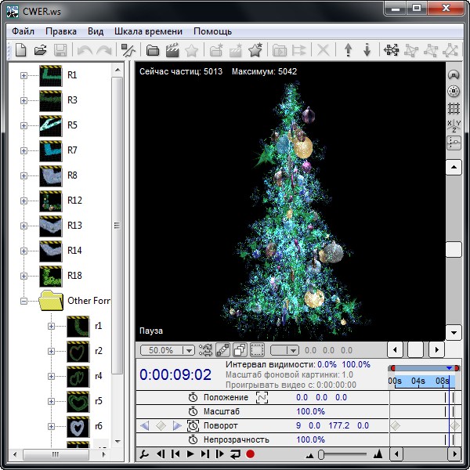
Task: Click the clapperboard icon in the toolbar
Action: click(x=172, y=51)
